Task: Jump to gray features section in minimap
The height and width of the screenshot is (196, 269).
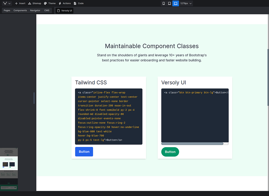Action: (x=9, y=174)
